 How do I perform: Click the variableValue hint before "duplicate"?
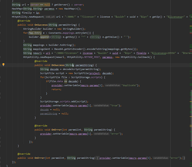click(x=113, y=85)
